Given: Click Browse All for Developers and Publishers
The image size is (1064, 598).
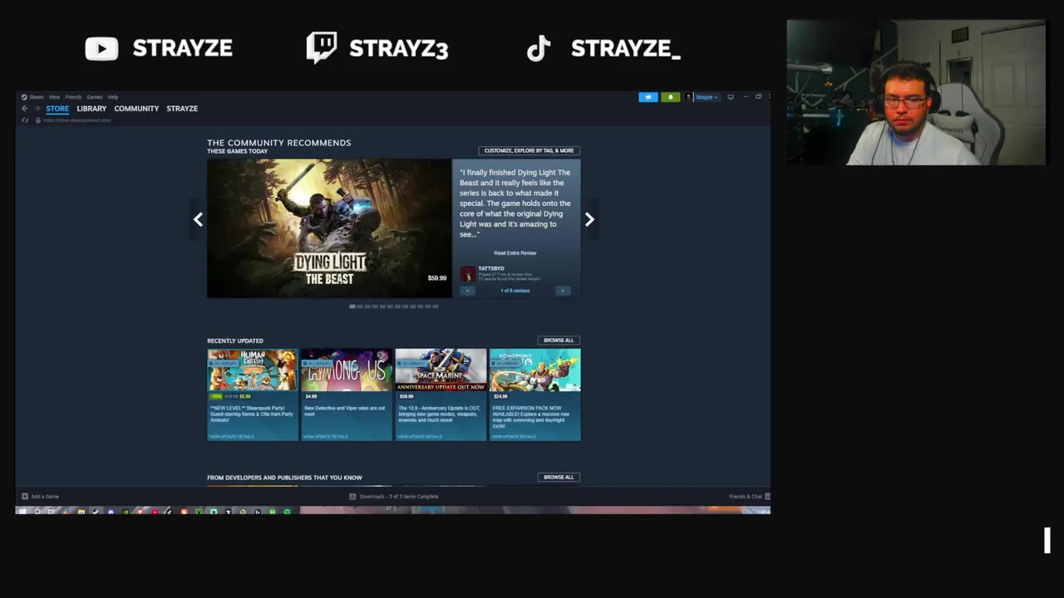Looking at the screenshot, I should (x=559, y=478).
